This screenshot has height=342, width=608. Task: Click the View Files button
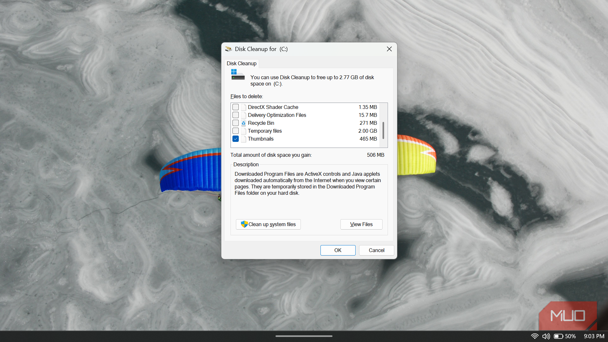(x=361, y=224)
